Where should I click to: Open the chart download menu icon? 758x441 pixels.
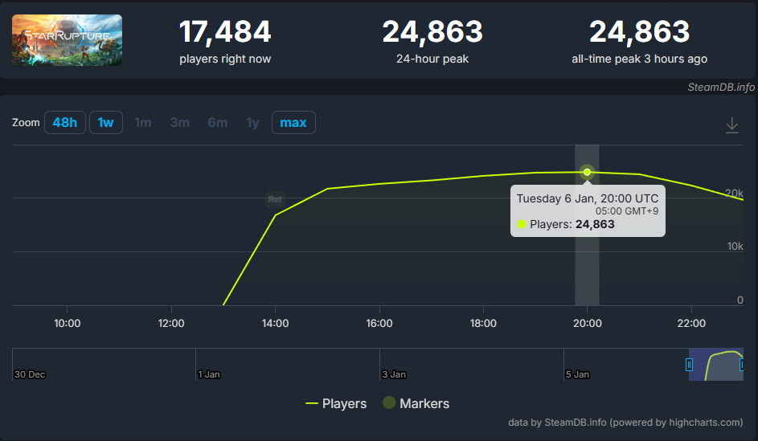732,125
